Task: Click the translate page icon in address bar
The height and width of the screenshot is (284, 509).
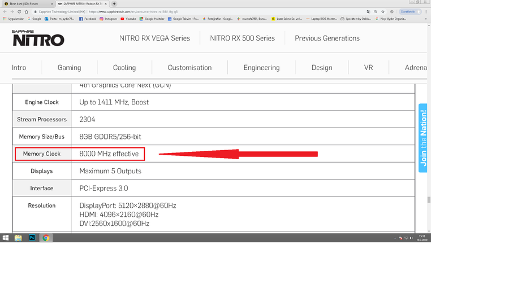Action: (x=368, y=12)
